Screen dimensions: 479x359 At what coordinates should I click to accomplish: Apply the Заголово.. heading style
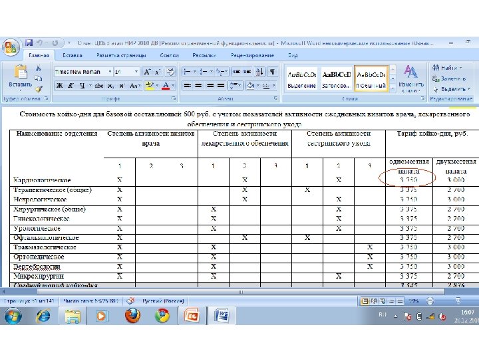(x=336, y=78)
